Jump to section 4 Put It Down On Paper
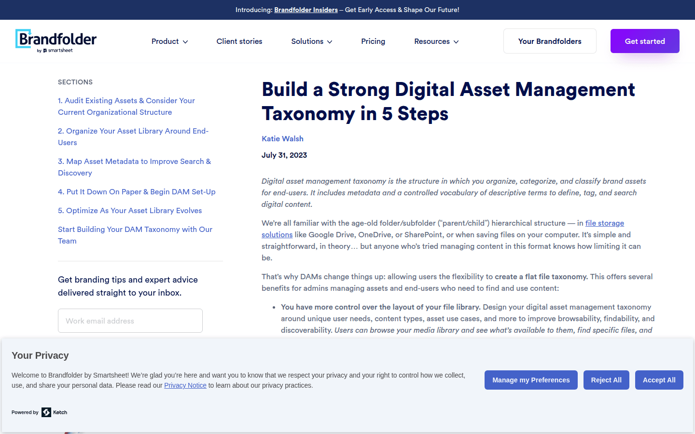 coord(137,191)
